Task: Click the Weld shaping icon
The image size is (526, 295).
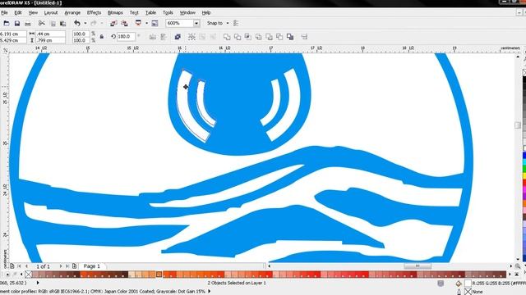Action: (227, 37)
